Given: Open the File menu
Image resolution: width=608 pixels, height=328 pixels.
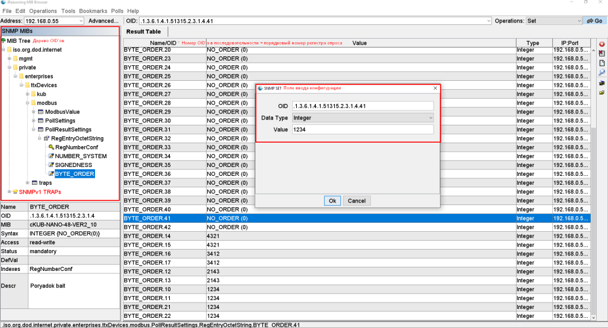Looking at the screenshot, I should tap(7, 11).
